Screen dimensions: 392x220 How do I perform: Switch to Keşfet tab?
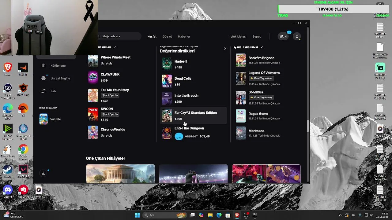tap(152, 36)
